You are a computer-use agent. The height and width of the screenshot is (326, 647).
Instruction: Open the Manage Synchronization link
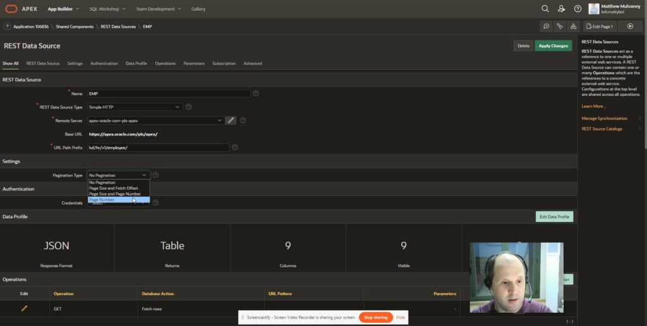point(604,119)
